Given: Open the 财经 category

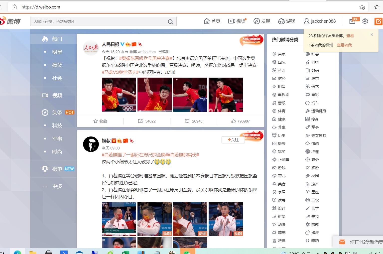Looking at the screenshot, I should click(279, 78).
